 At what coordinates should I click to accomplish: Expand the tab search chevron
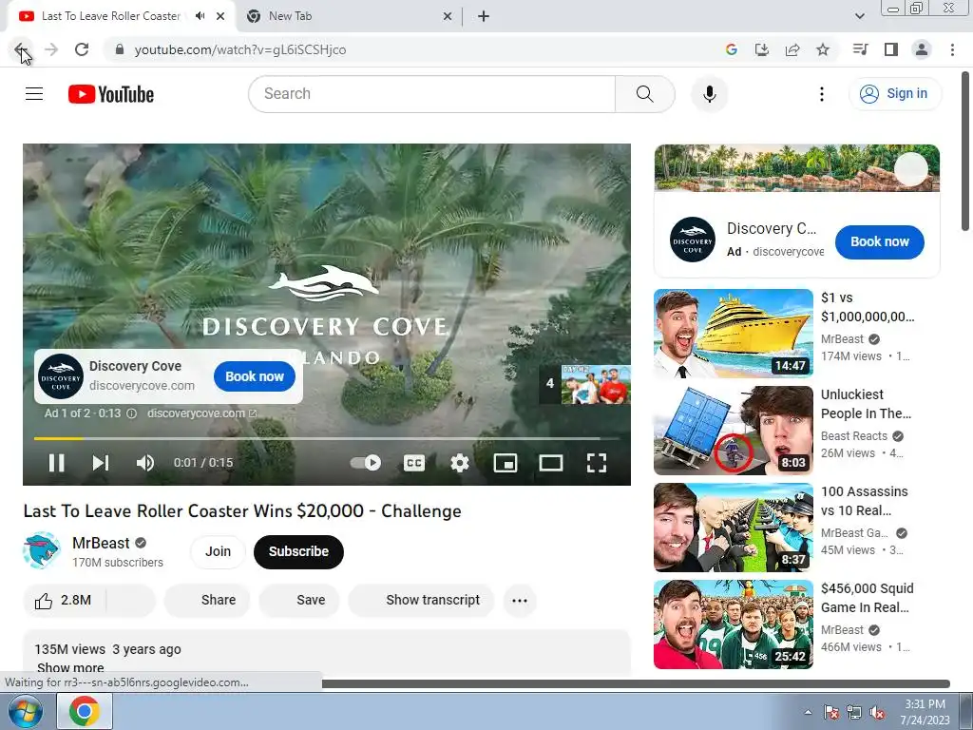859,16
